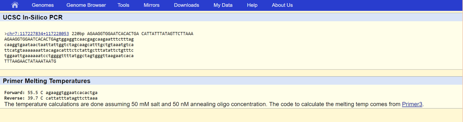Click the CATTATTTATAGTTCTTAAA primer in result header
Viewport: 463px width, 122px height.
(167, 34)
